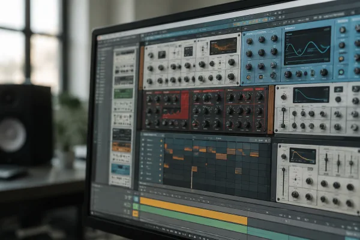Toggle the green glowing button on blue synth

coord(341,72)
